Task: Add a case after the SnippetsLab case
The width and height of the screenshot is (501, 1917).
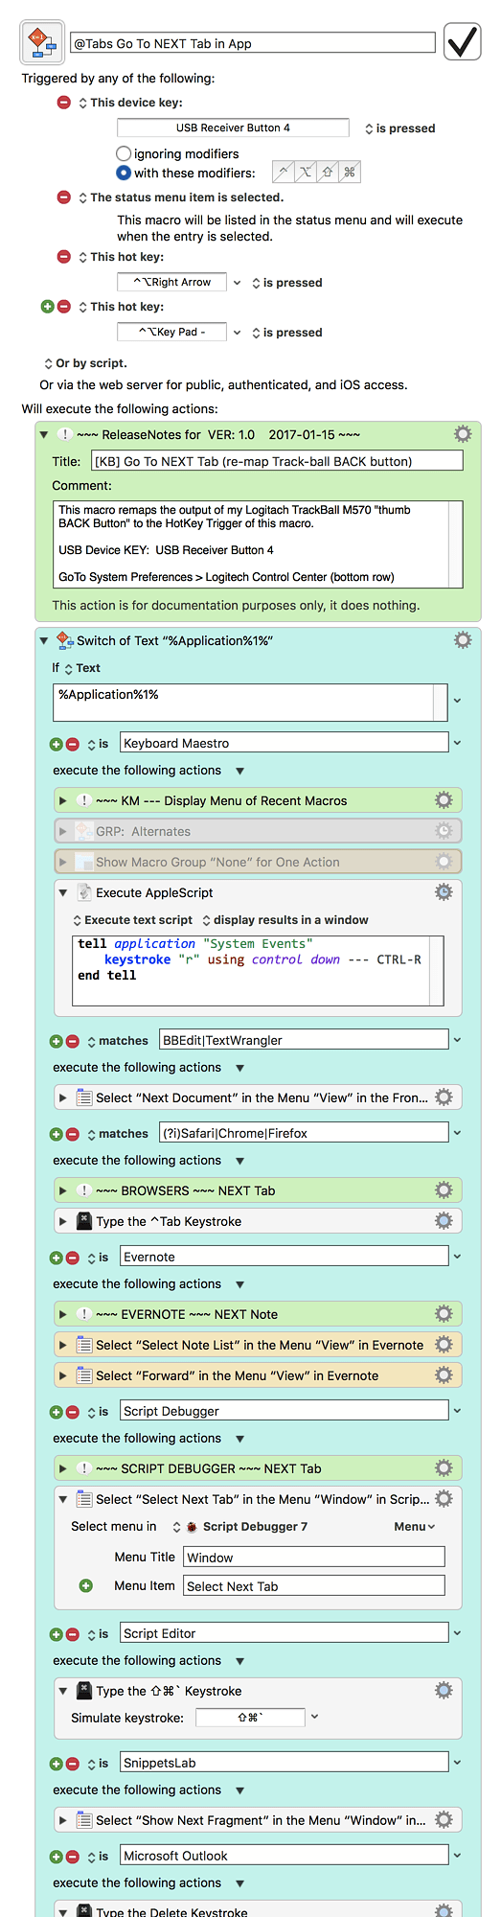Action: pos(56,1764)
